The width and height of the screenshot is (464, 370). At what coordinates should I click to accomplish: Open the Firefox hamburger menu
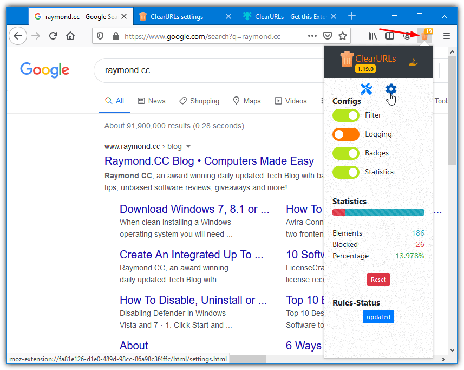[447, 36]
